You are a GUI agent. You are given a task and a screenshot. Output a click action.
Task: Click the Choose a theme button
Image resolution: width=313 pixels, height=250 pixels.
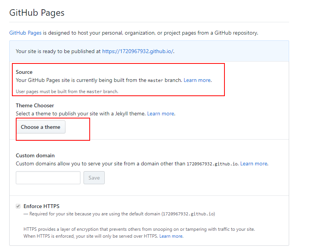40,127
